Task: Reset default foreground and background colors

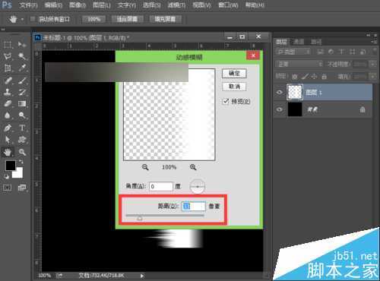Action: click(6, 176)
